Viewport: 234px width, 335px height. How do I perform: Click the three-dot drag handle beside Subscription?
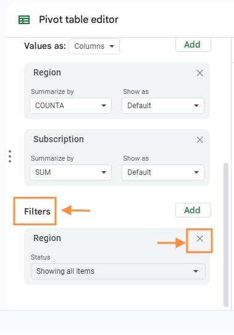pos(10,156)
